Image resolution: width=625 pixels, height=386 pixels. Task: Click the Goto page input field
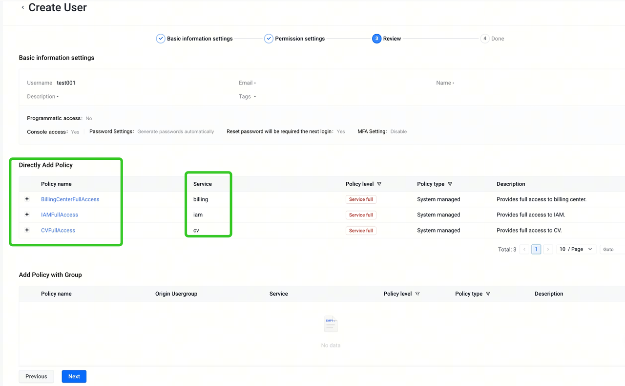(612, 249)
